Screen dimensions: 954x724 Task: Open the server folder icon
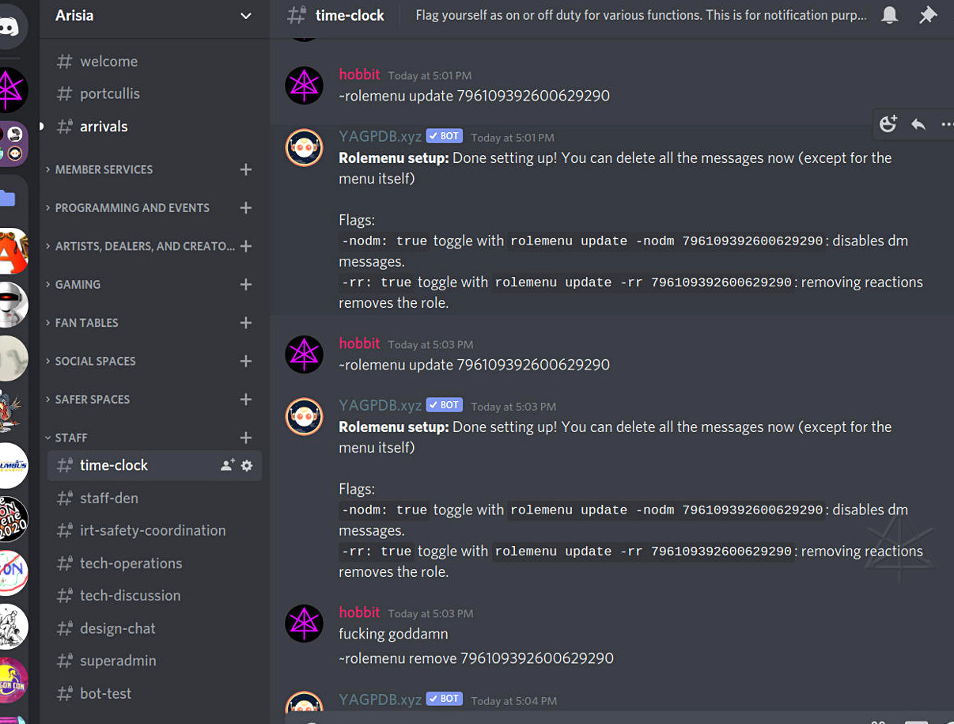pyautogui.click(x=8, y=198)
